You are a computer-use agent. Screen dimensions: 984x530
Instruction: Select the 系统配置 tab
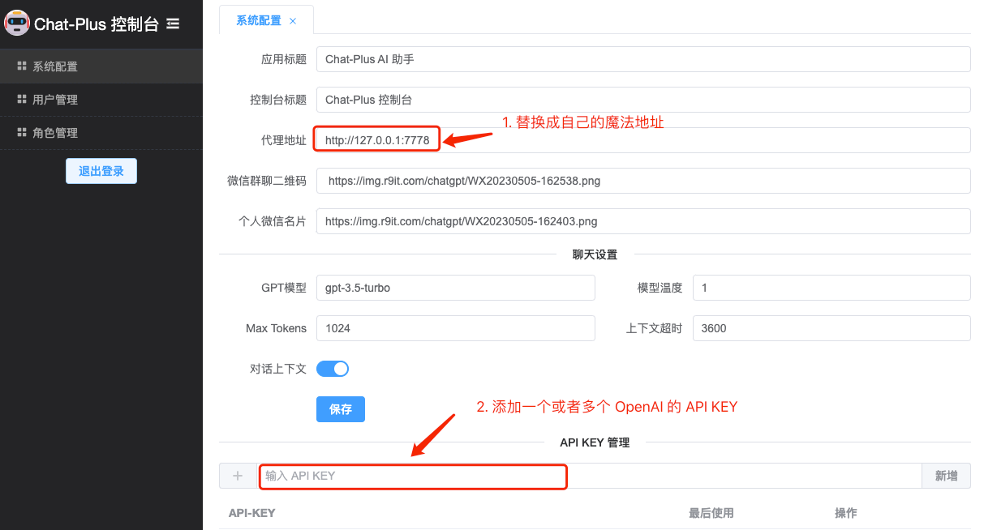[x=259, y=20]
